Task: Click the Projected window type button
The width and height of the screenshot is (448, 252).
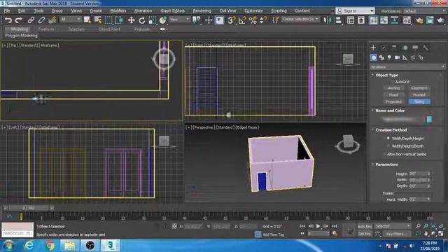Action: (393, 101)
